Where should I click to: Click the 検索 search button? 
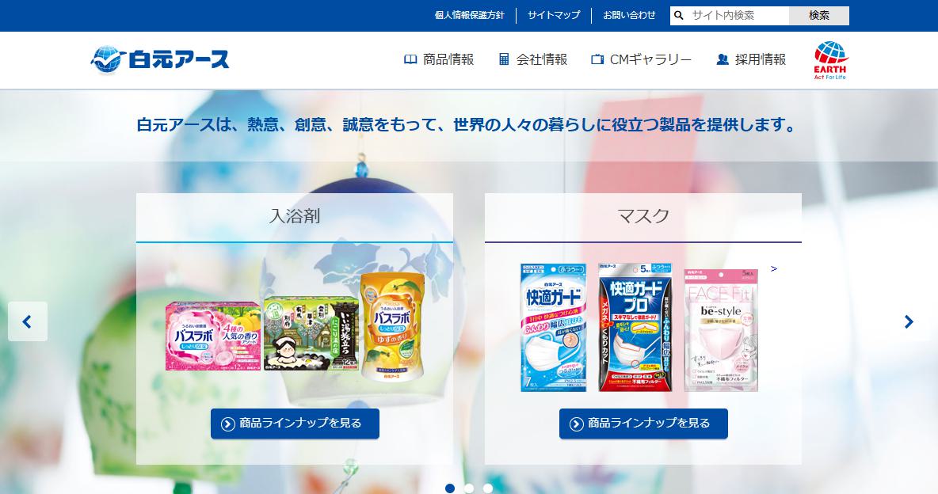click(819, 16)
